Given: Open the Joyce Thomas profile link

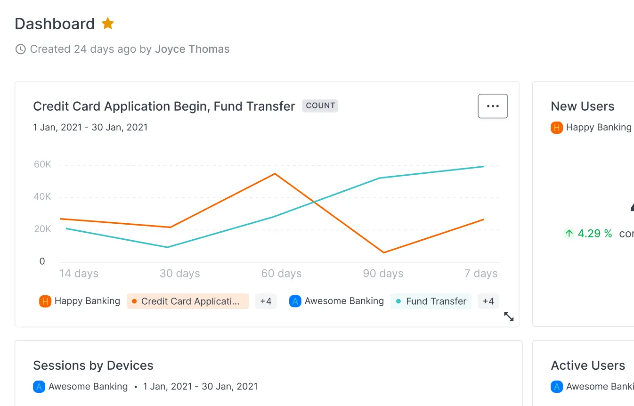Looking at the screenshot, I should [192, 49].
